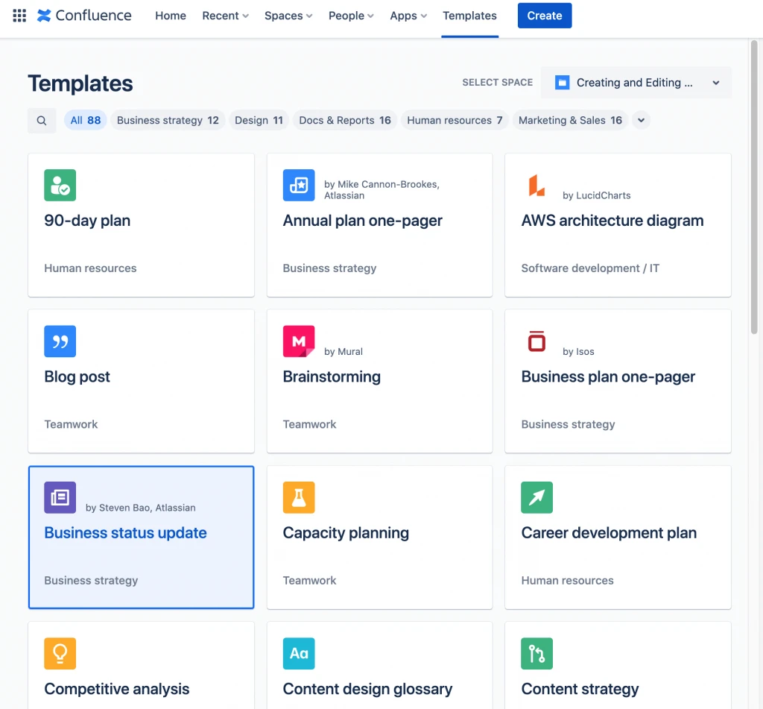Click 'by Steven Bao, Atlassian' author text
763x709 pixels.
pyautogui.click(x=141, y=508)
